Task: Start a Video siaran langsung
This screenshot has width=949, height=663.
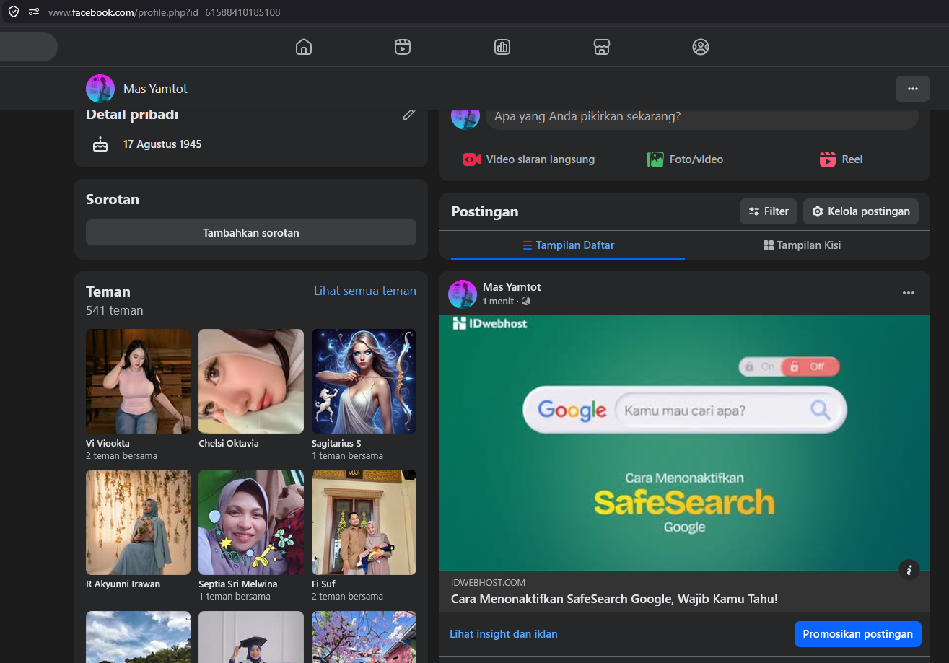Action: pos(529,159)
